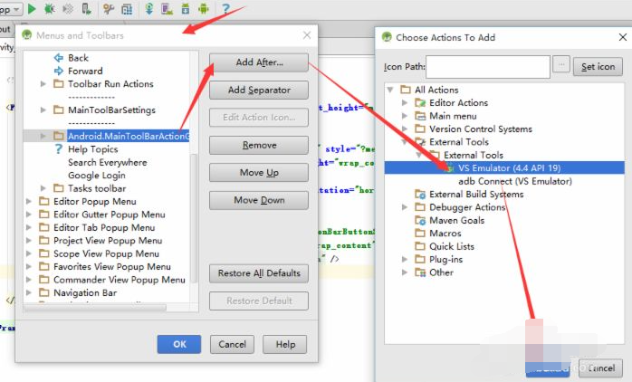Click the Quick Lists folder icon
Viewport: 632px width, 382px height.
420,246
